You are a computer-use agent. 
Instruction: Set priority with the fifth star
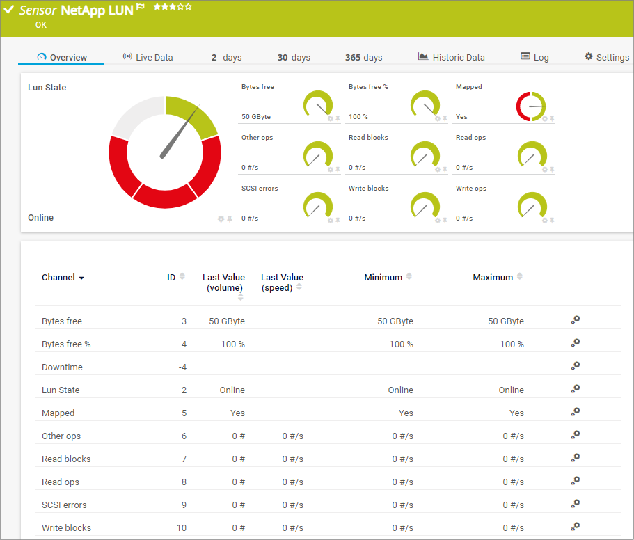[x=189, y=7]
